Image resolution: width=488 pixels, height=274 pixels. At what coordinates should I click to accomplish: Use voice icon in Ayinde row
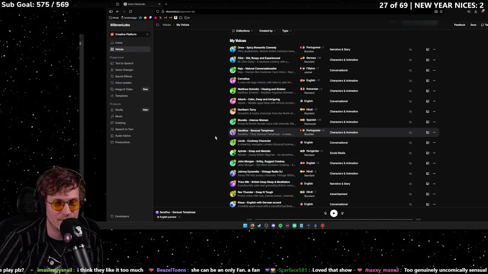click(x=427, y=153)
